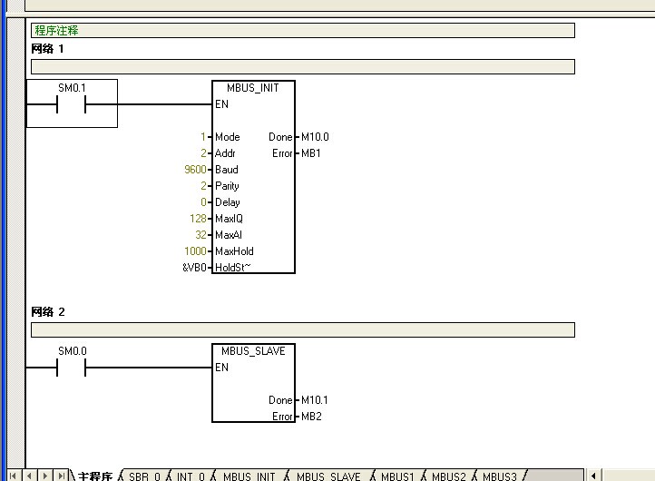Jump to last tab navigation arrow

pos(61,476)
